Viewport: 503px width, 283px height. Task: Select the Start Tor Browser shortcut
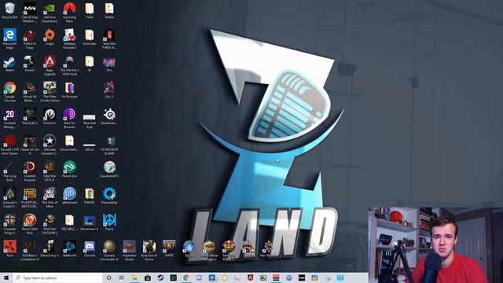click(69, 119)
